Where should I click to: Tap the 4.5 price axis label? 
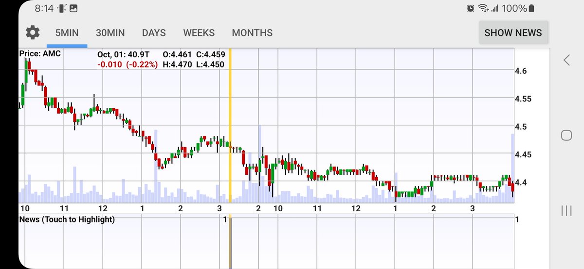pos(521,127)
